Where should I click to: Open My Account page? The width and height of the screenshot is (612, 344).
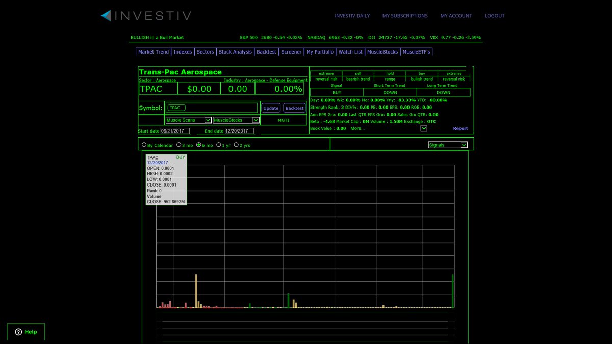[x=456, y=16]
